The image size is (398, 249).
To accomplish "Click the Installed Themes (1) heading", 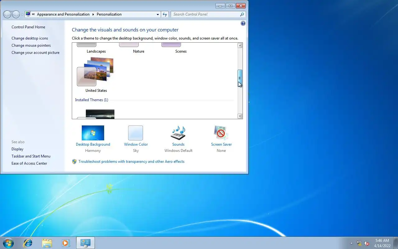I will tap(91, 100).
